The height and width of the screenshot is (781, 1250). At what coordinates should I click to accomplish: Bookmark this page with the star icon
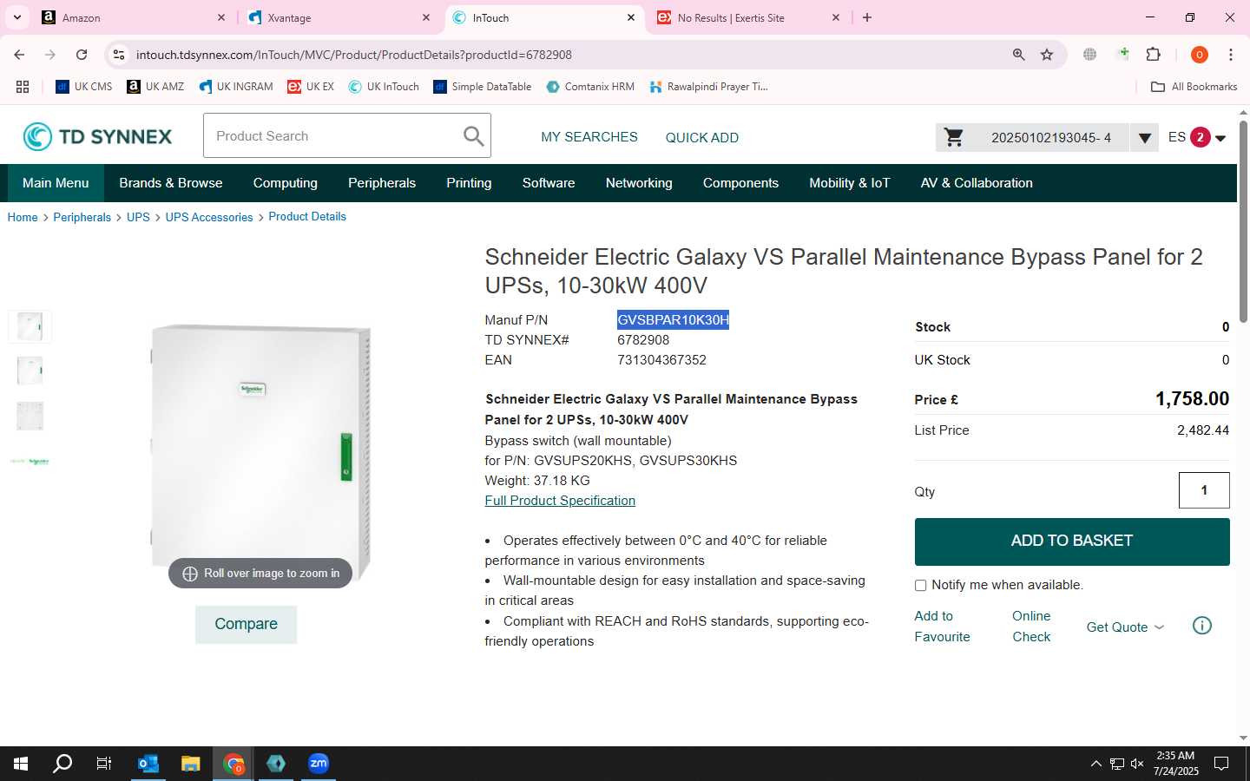coord(1047,55)
